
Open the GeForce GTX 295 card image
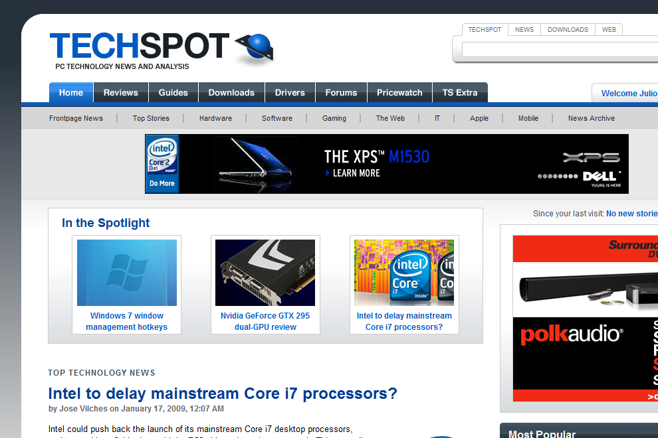(265, 273)
